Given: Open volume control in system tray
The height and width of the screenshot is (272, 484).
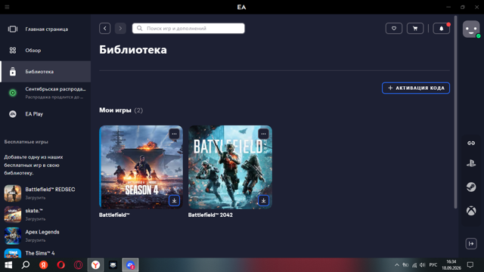Looking at the screenshot, I should 423,265.
